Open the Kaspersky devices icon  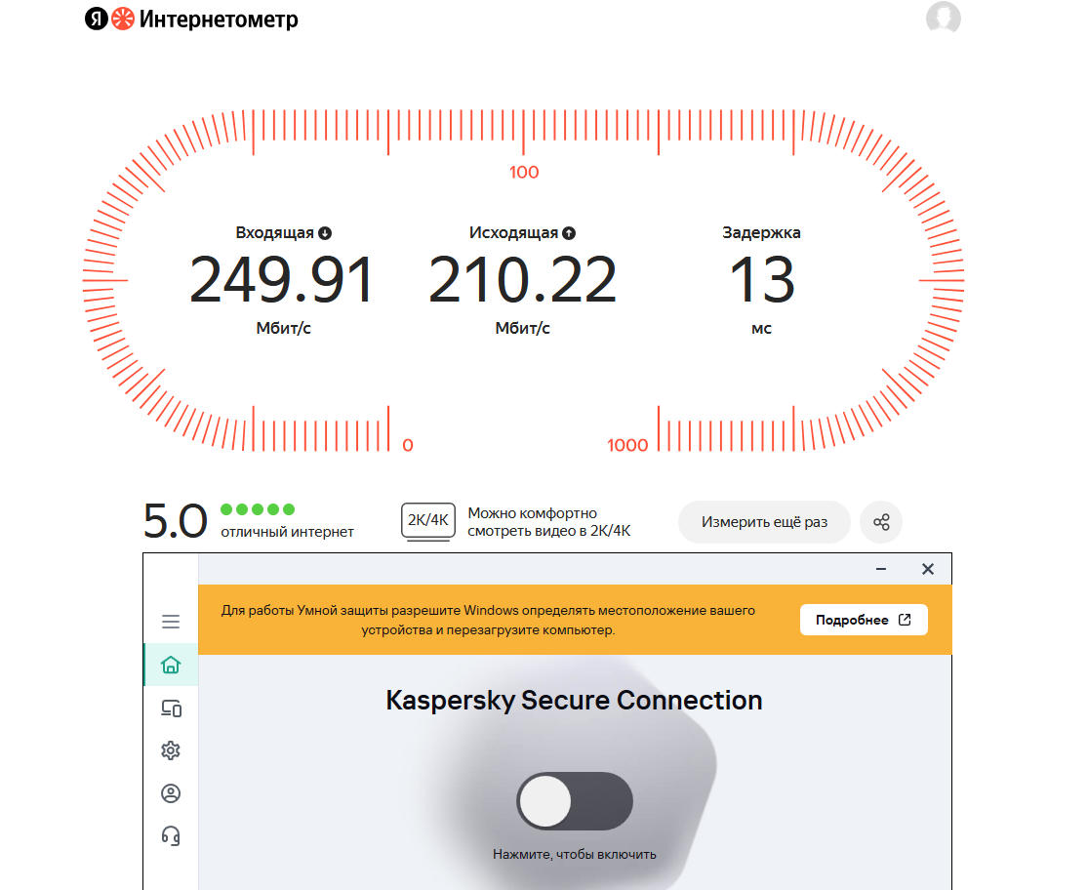[171, 708]
